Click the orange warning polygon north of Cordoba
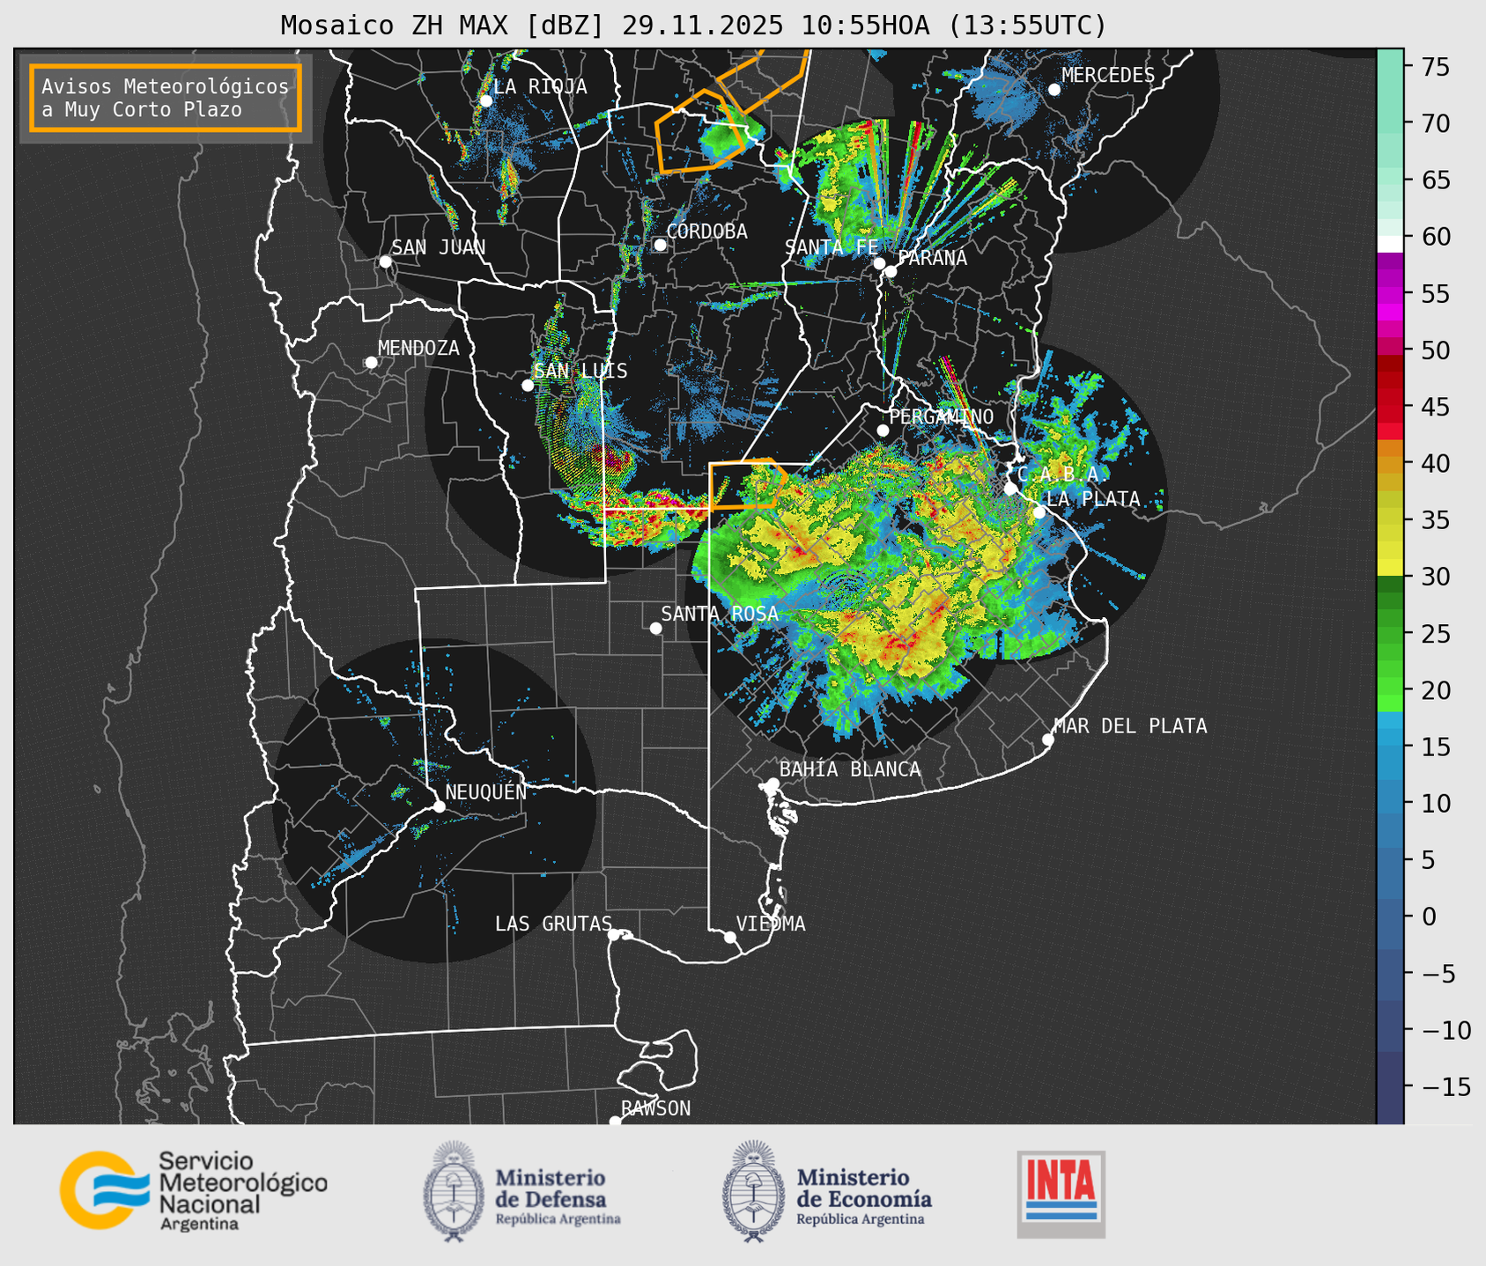The image size is (1486, 1266). [x=702, y=130]
